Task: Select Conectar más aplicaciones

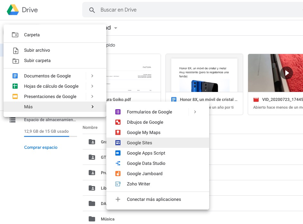Action: pyautogui.click(x=154, y=199)
